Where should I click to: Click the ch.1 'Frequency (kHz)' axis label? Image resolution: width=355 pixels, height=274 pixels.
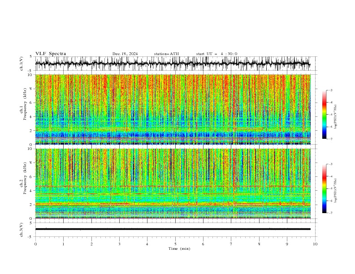tap(25, 104)
